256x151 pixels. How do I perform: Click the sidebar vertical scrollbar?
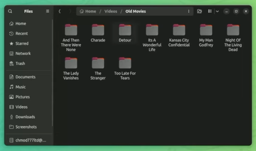(52, 73)
